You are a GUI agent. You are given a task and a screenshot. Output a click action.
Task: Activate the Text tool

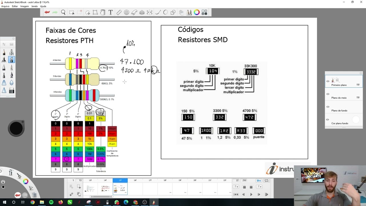tap(111, 12)
